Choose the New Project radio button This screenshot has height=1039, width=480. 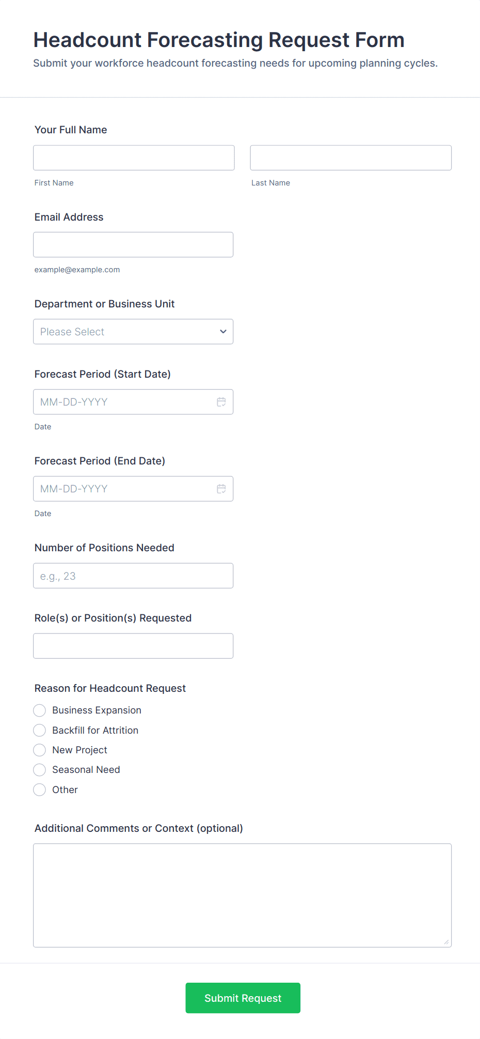(40, 750)
